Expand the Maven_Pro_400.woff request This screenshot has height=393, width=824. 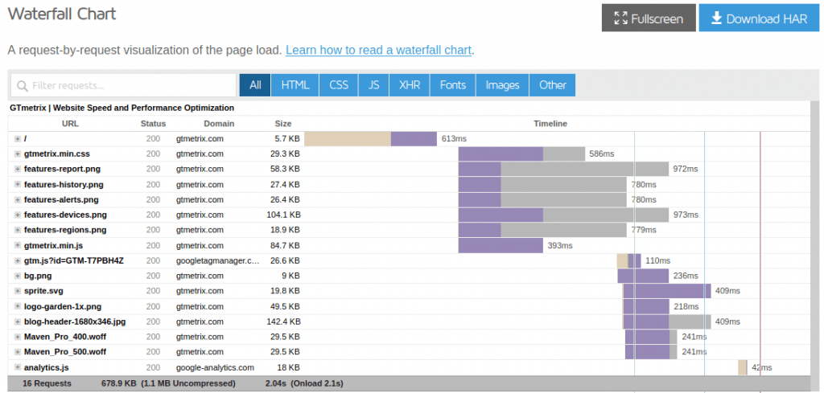18,337
